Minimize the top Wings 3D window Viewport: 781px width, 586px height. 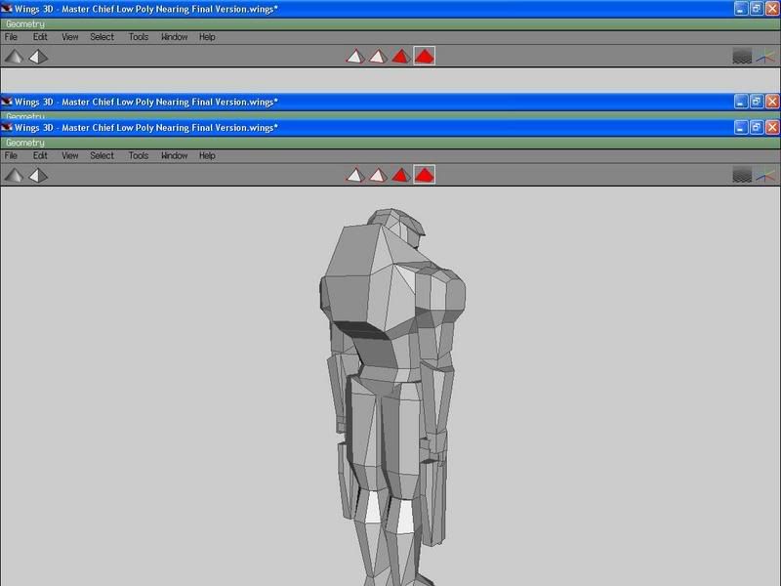point(741,9)
